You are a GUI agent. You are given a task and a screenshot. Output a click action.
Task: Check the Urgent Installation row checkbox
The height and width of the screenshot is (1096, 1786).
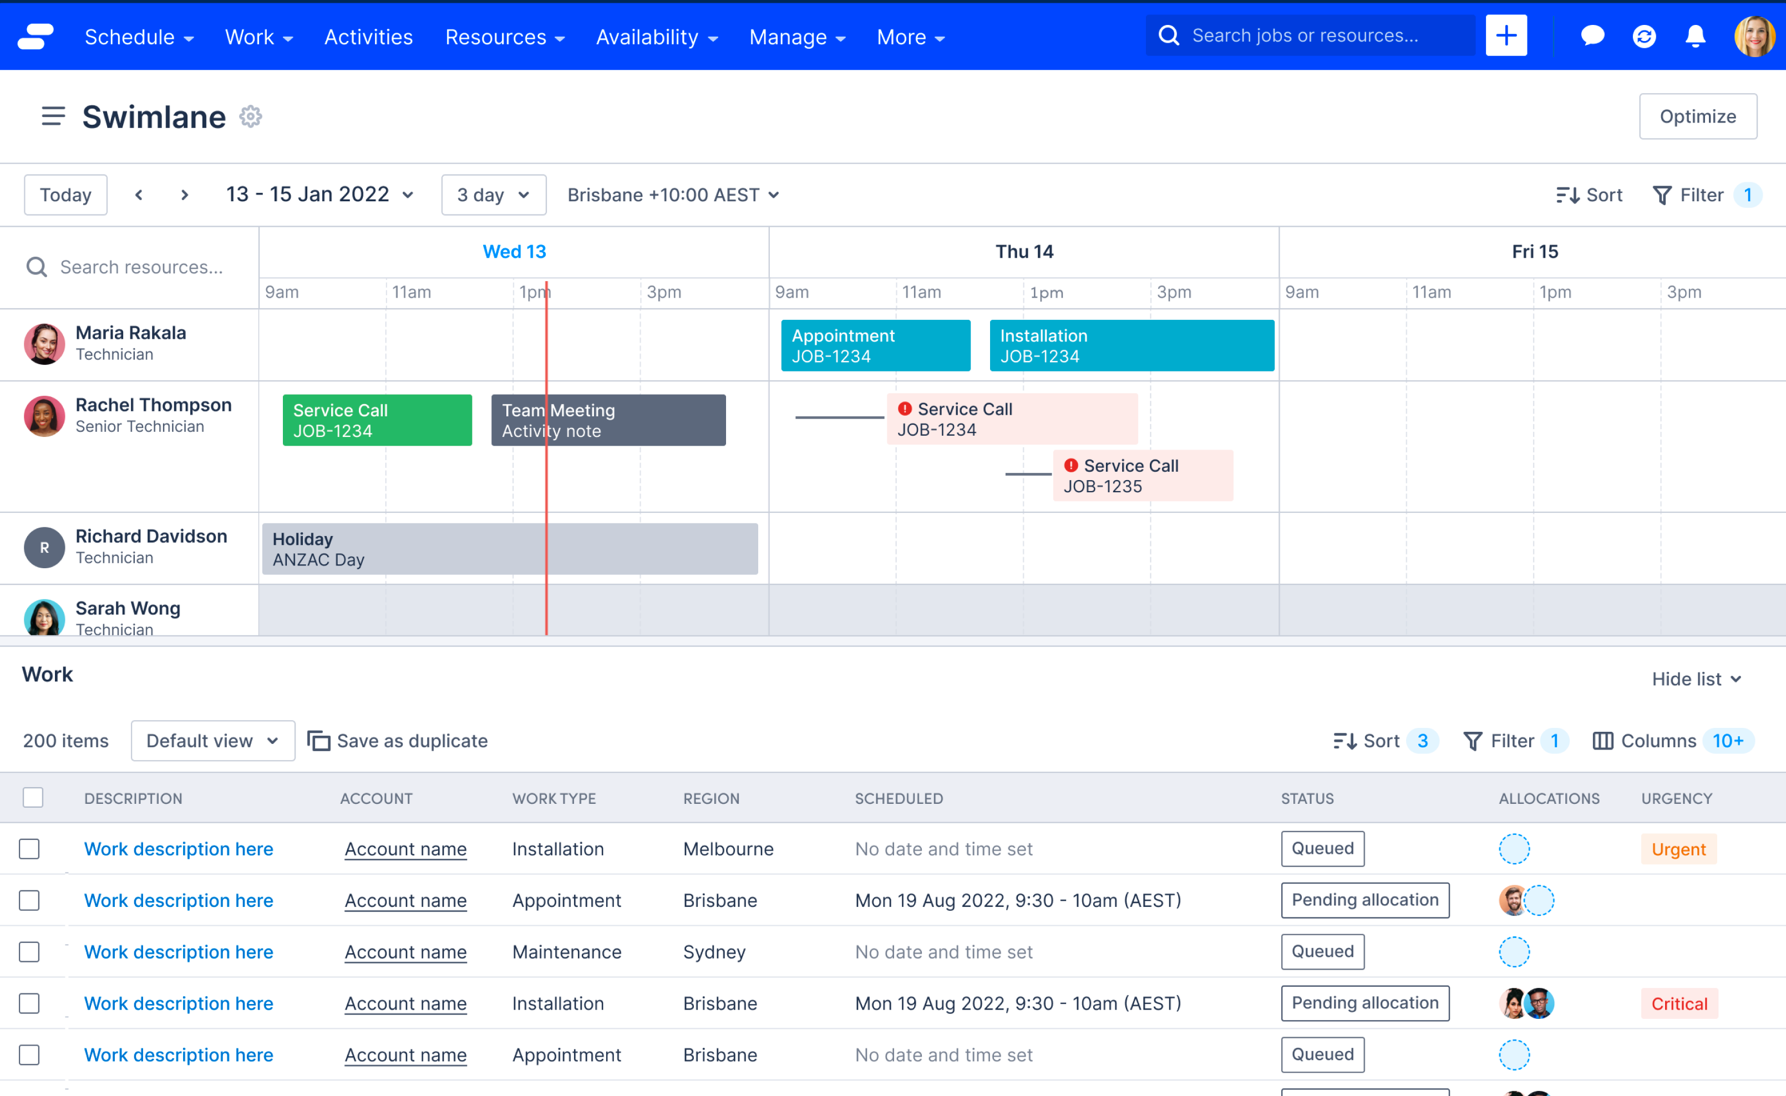[x=30, y=849]
